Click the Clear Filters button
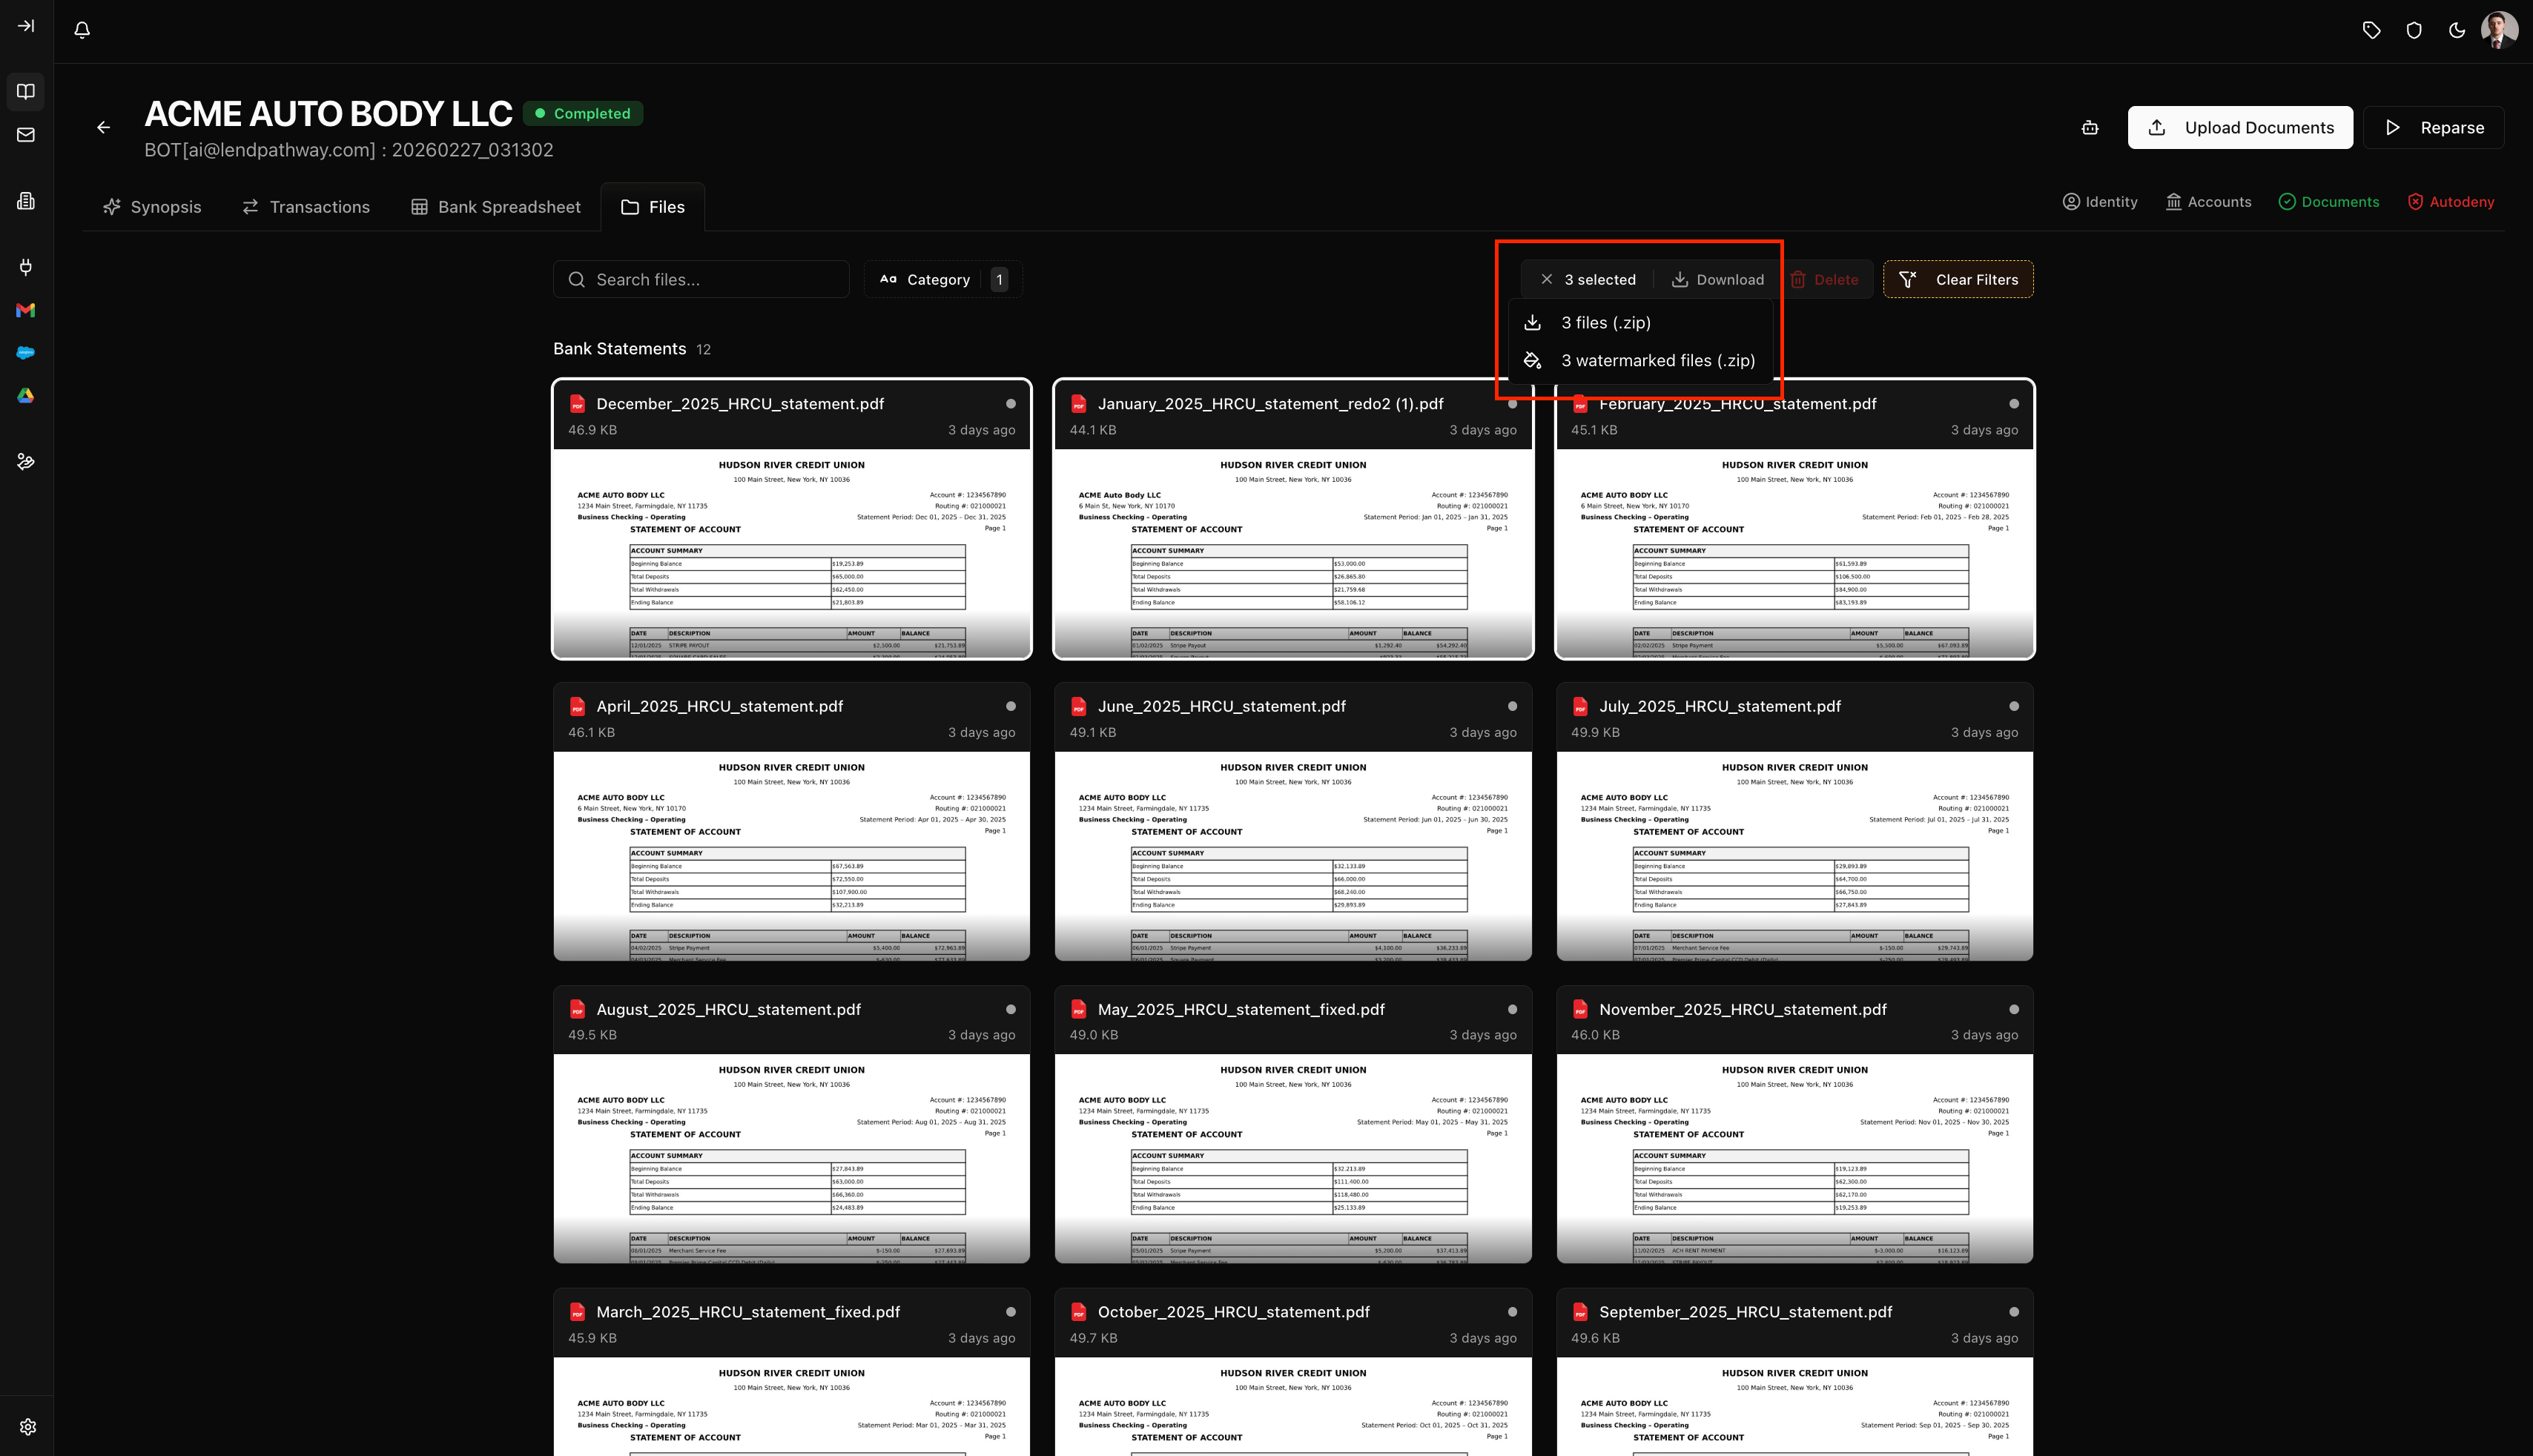Viewport: 2533px width, 1456px height. [x=1958, y=280]
